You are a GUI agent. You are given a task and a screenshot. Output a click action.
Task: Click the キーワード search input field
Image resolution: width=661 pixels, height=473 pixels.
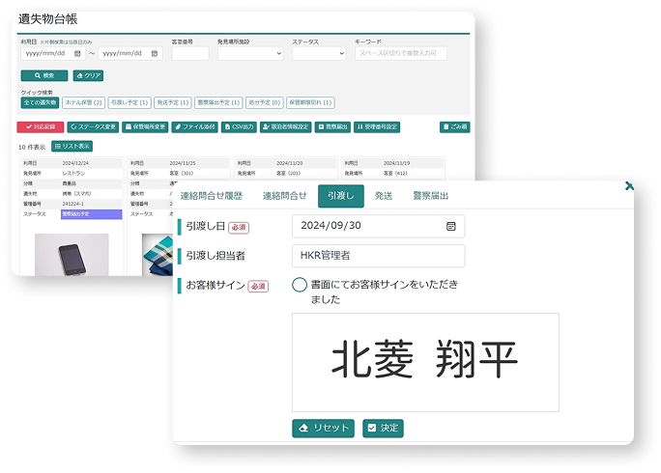(x=400, y=54)
